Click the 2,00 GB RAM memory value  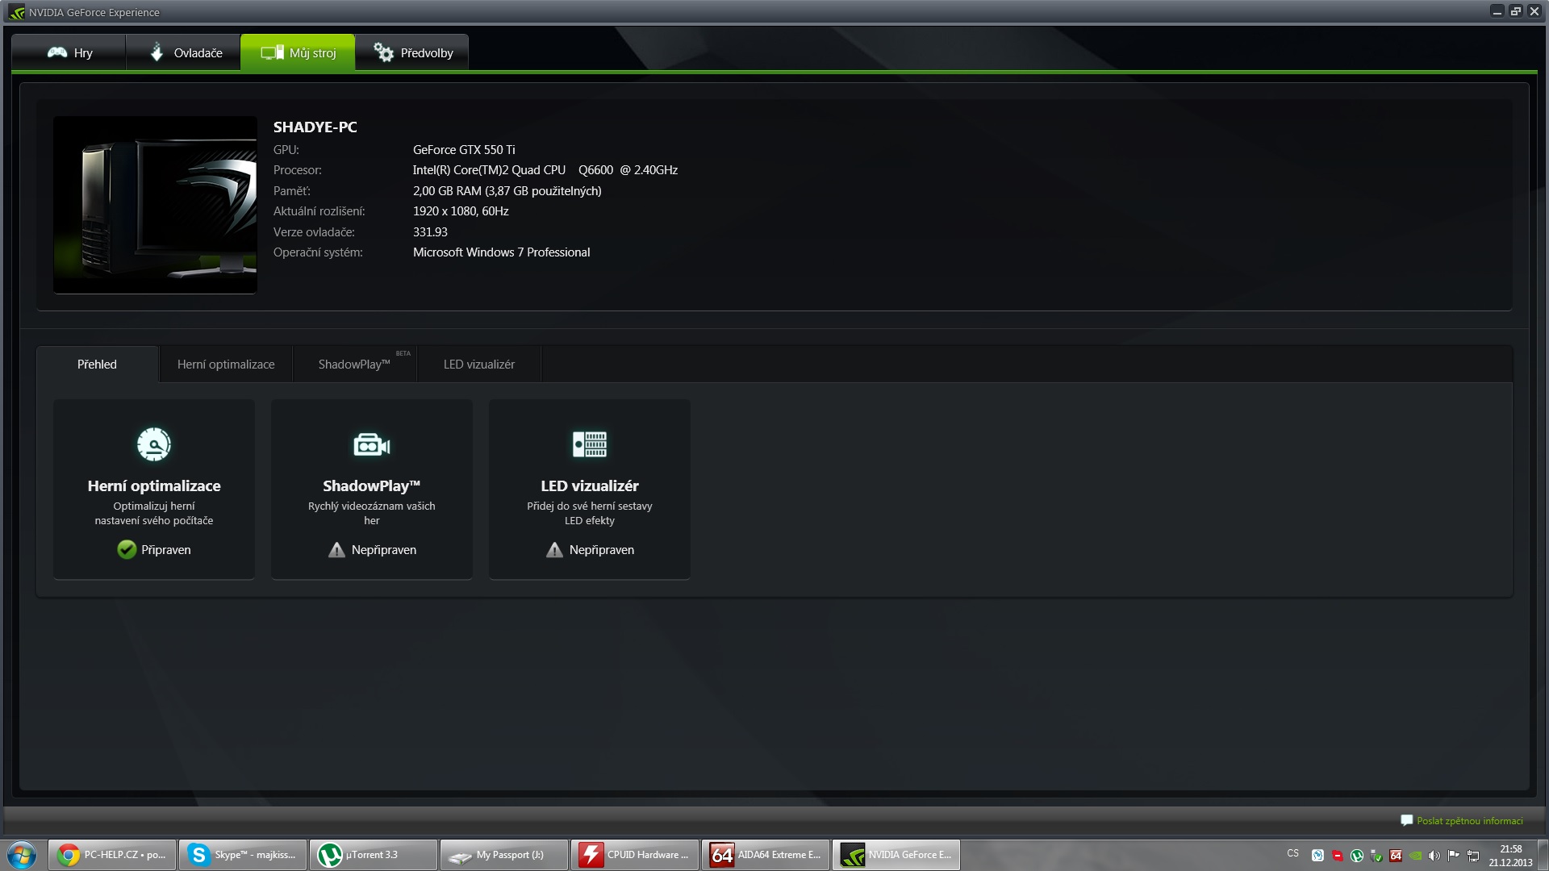(507, 191)
